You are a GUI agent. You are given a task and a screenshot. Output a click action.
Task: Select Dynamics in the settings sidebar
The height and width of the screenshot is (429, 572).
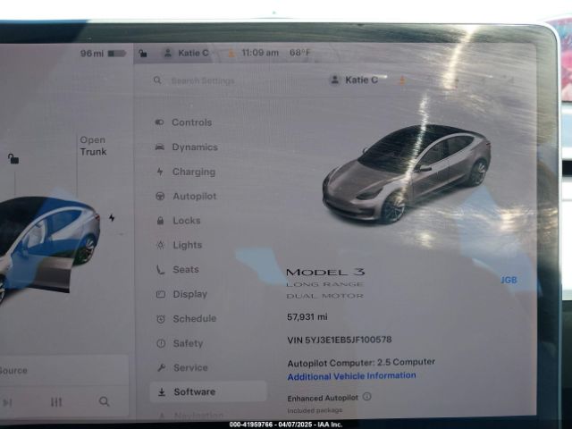(x=194, y=147)
